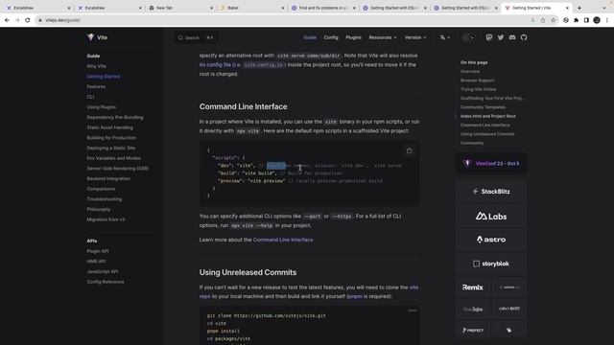Open Plugin API sidebar item
This screenshot has width=614, height=345.
coord(98,251)
